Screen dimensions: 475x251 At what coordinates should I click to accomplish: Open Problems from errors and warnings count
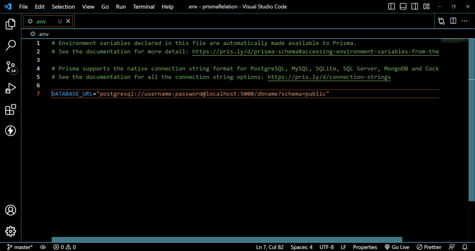64,247
